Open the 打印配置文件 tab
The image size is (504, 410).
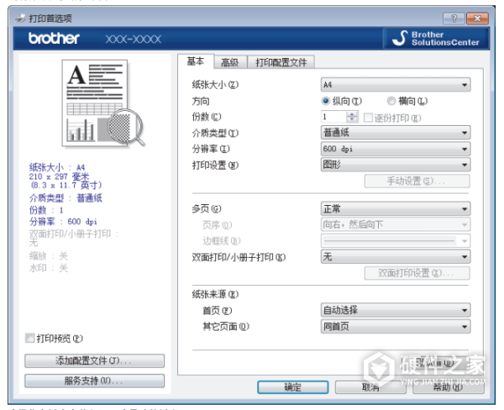[281, 62]
